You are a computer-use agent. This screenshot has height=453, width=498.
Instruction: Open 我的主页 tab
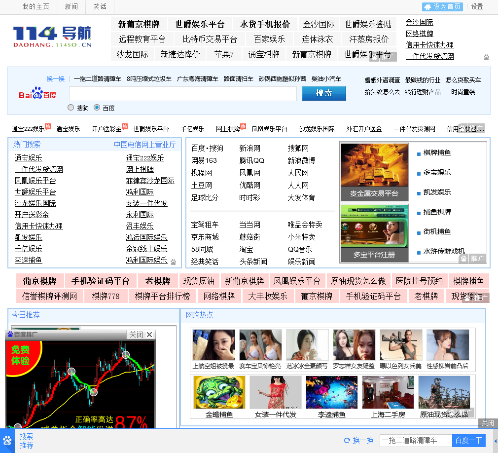click(x=36, y=7)
